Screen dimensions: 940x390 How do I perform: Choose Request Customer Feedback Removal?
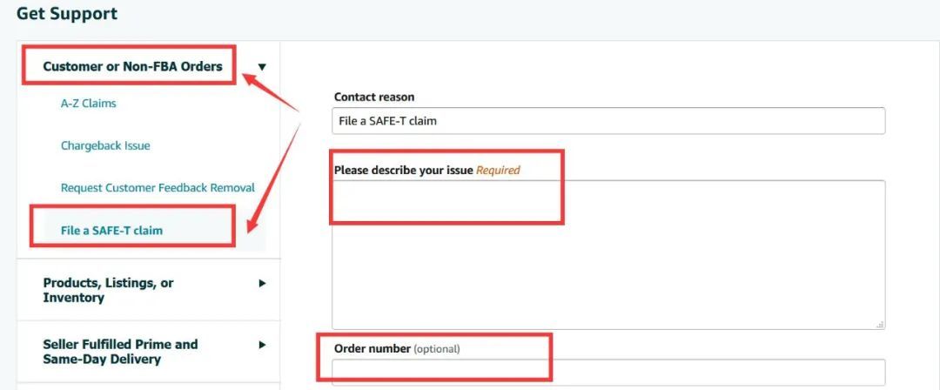[x=158, y=188]
